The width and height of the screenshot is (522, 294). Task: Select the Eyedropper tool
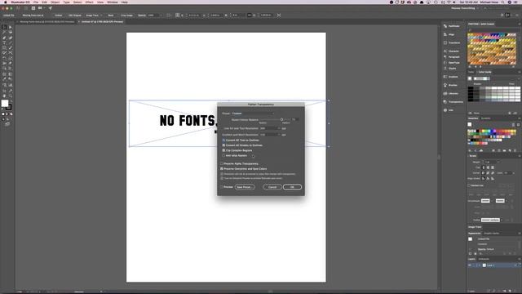tap(4, 79)
